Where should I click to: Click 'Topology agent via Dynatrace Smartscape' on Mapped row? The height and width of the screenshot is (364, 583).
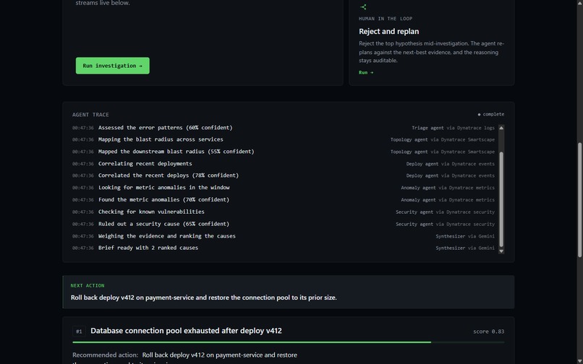(443, 152)
